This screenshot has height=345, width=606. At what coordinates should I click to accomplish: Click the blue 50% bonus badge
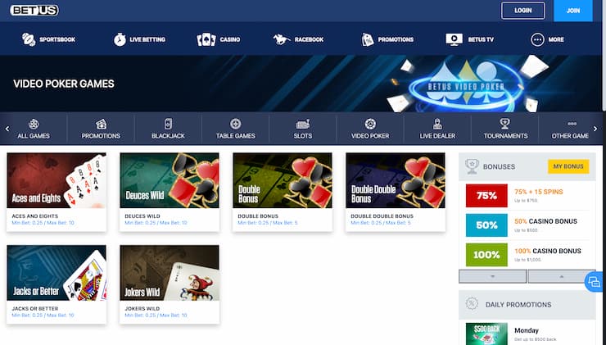pyautogui.click(x=486, y=225)
